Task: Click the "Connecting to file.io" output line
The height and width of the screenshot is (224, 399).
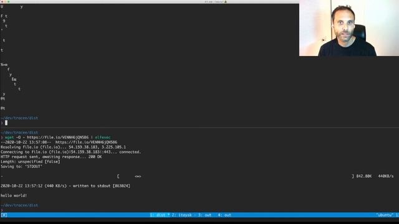Action: point(70,152)
